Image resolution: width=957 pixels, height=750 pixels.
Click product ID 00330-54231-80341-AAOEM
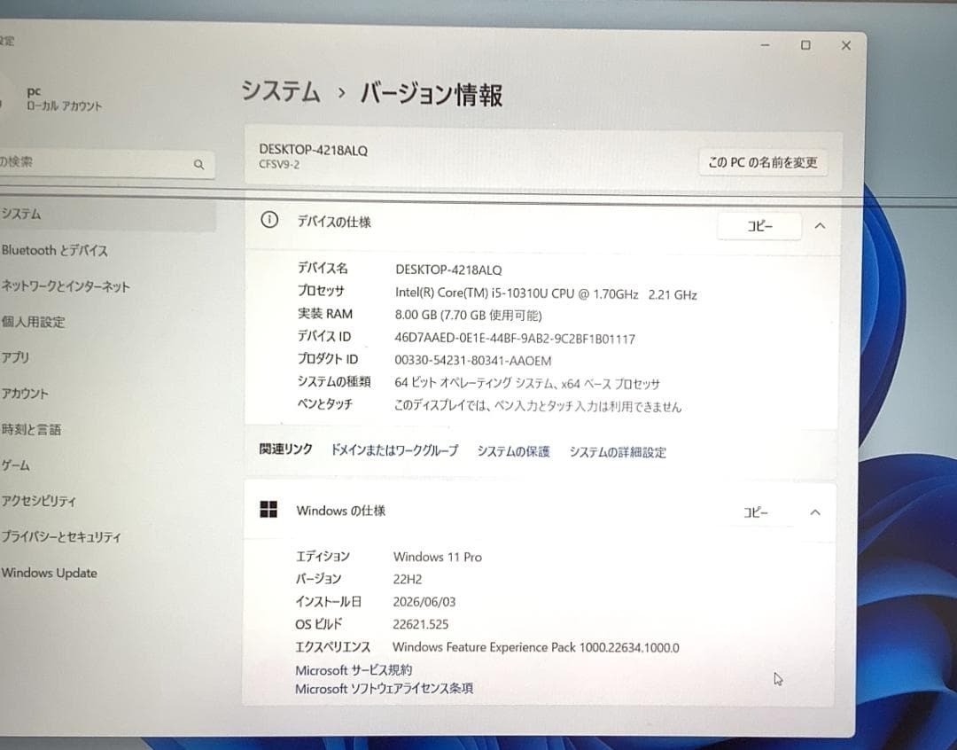pos(472,360)
